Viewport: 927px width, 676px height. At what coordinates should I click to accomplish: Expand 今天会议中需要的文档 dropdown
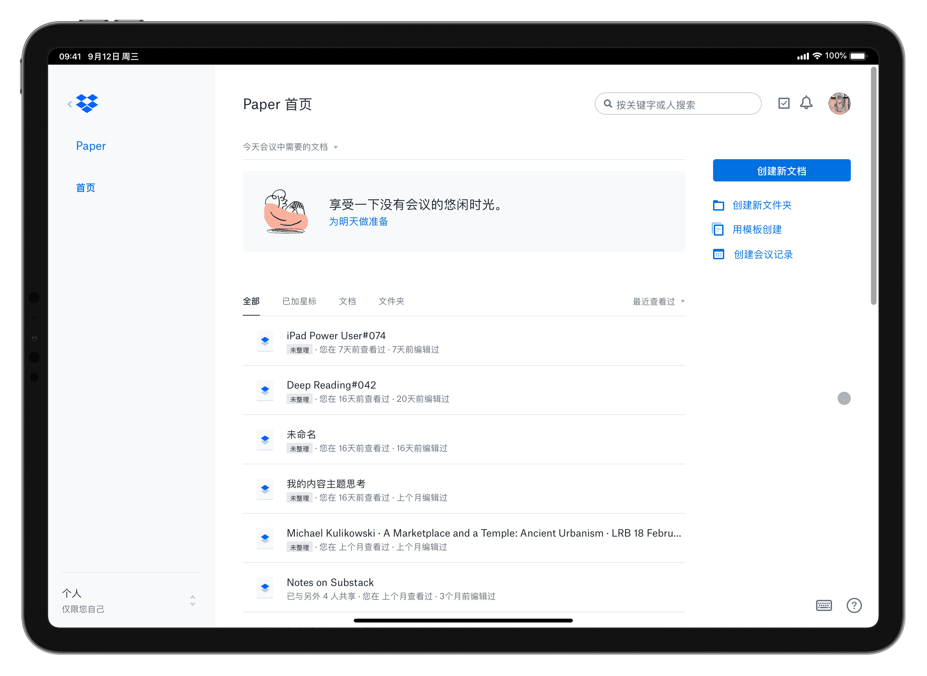coord(290,147)
